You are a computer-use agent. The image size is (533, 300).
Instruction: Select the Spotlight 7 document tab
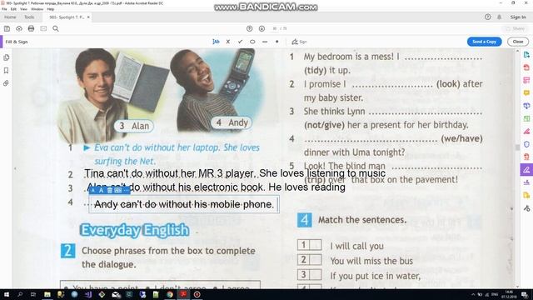click(x=67, y=17)
